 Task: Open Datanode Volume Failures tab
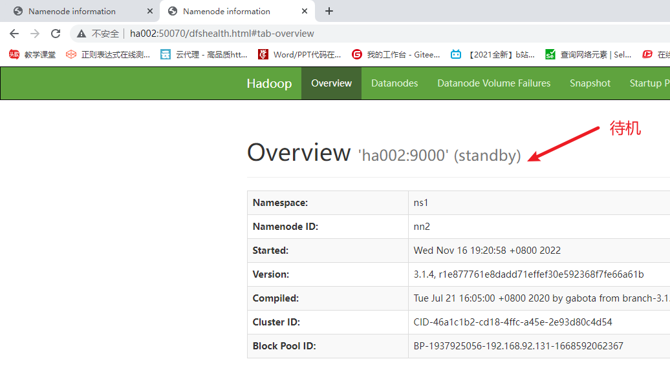[494, 83]
